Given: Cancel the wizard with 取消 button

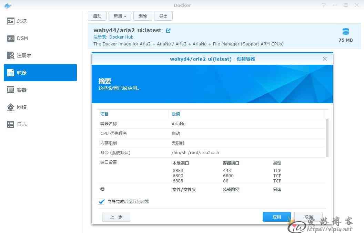Looking at the screenshot, I should coord(308,217).
